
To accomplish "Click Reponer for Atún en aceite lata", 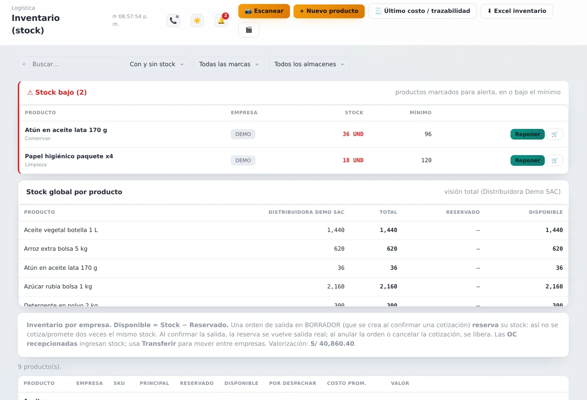I will [x=527, y=134].
